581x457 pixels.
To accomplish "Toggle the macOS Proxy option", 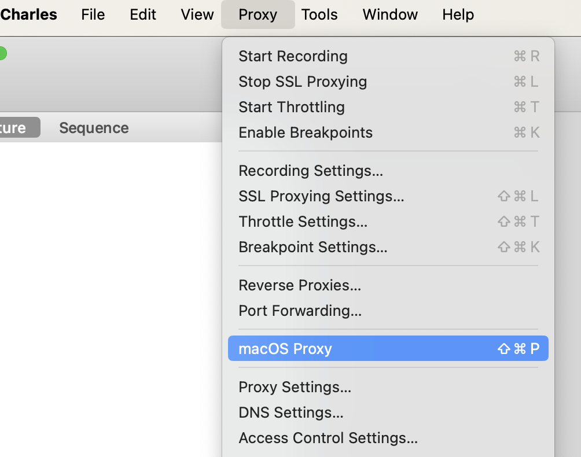I will [x=285, y=349].
